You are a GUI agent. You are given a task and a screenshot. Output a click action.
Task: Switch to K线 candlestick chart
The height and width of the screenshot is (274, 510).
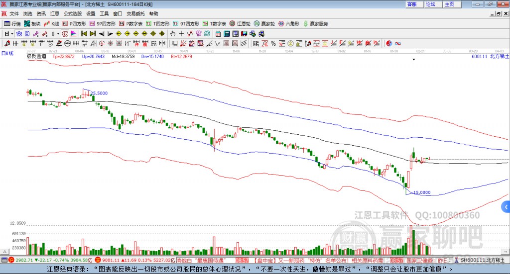point(51,24)
